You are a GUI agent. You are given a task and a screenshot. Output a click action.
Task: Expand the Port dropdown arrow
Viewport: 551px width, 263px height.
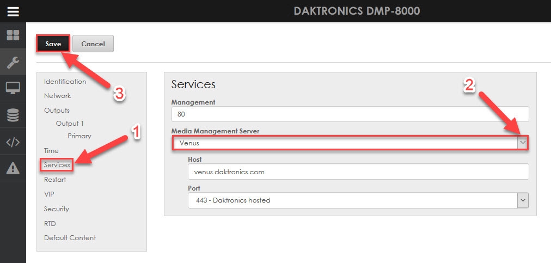coord(523,200)
